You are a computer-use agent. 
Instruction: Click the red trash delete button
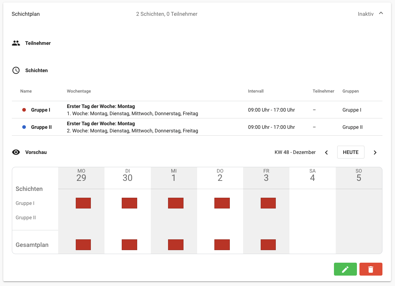371,269
